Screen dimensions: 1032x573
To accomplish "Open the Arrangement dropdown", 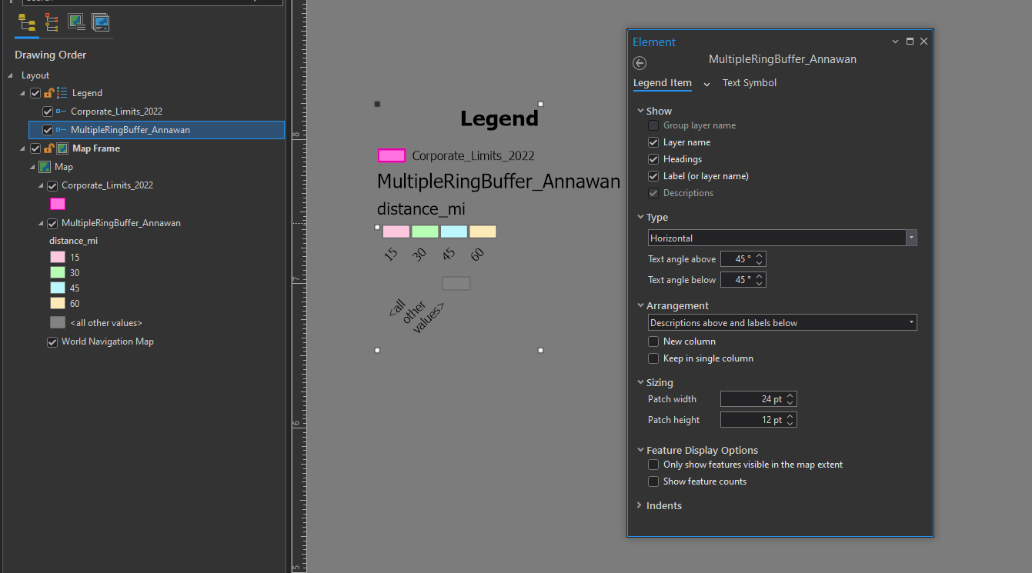I will point(911,322).
